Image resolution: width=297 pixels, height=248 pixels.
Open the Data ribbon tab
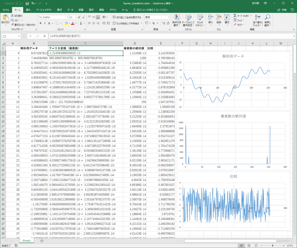(70, 10)
